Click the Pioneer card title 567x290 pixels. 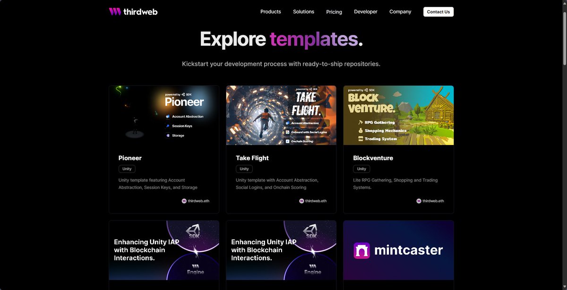tap(130, 158)
